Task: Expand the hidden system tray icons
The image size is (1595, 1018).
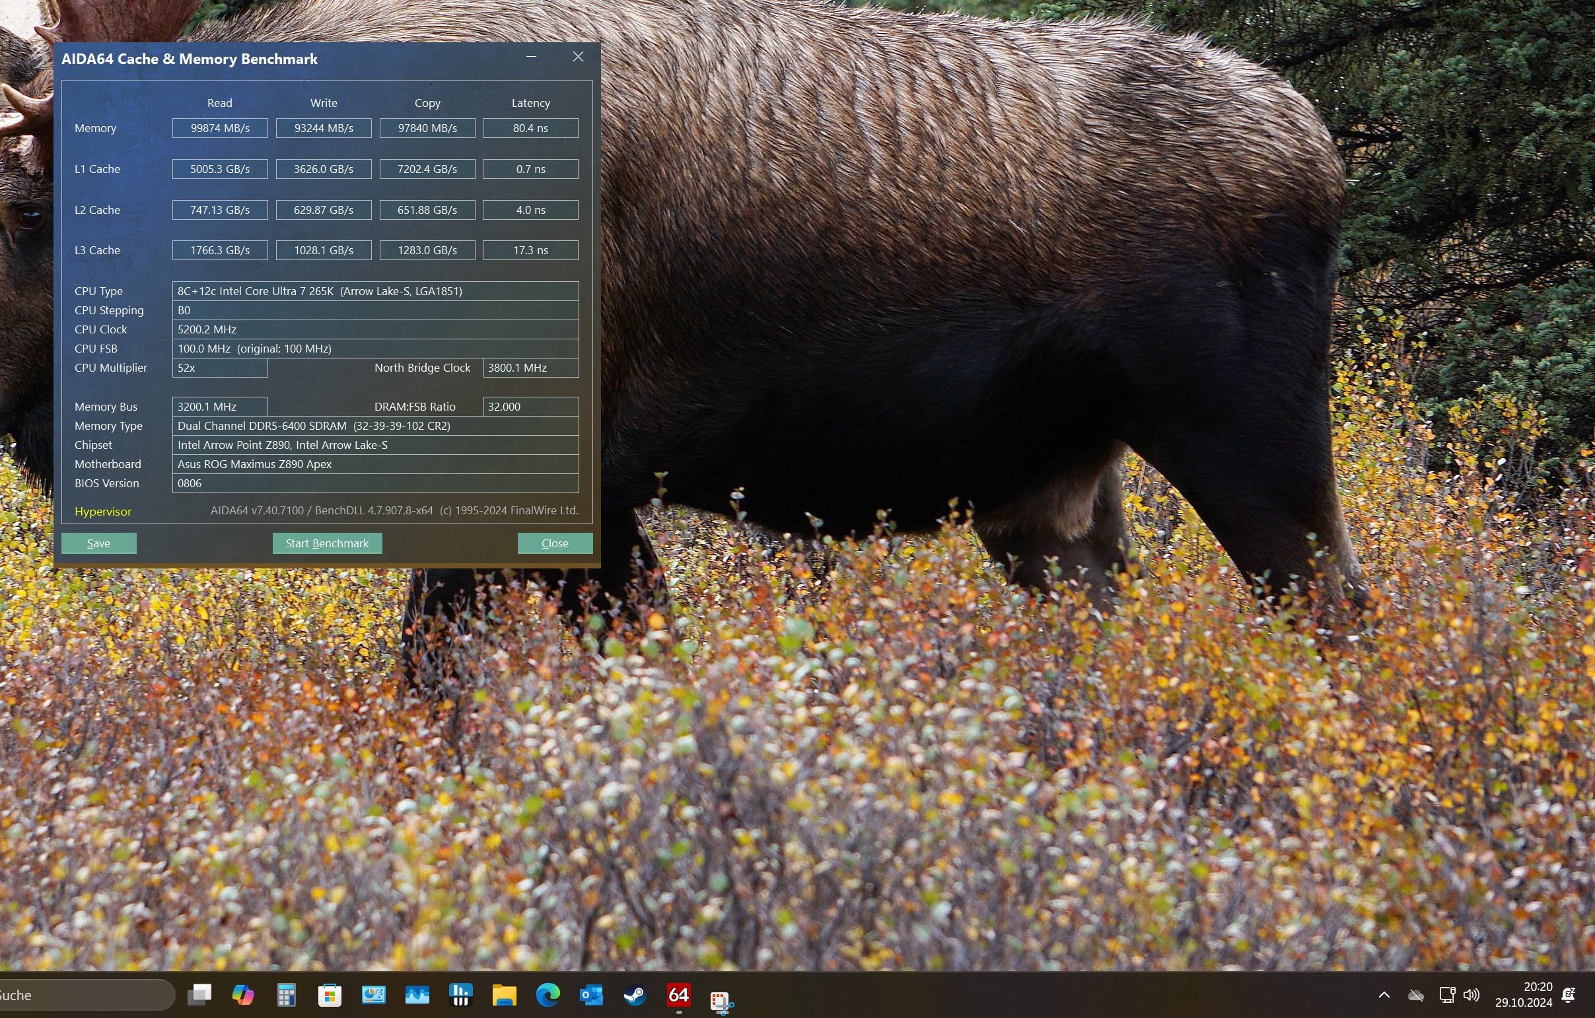Action: pos(1384,995)
